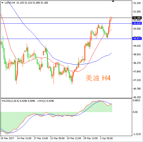The width and height of the screenshot is (143, 142).
Task: Click the 29 Mar 13:00 time label
Action: click(x=91, y=138)
